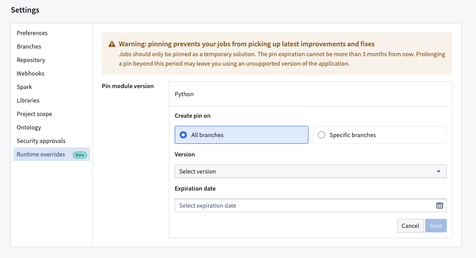Click the Save button
Image resolution: width=476 pixels, height=258 pixels.
435,226
